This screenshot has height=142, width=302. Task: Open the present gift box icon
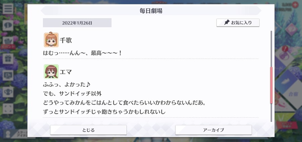pos(8,59)
